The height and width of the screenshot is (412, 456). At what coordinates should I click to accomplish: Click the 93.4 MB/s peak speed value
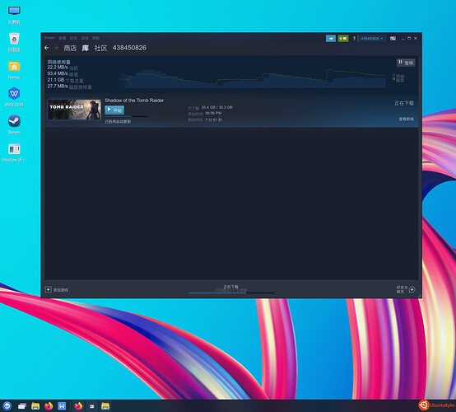click(x=58, y=73)
